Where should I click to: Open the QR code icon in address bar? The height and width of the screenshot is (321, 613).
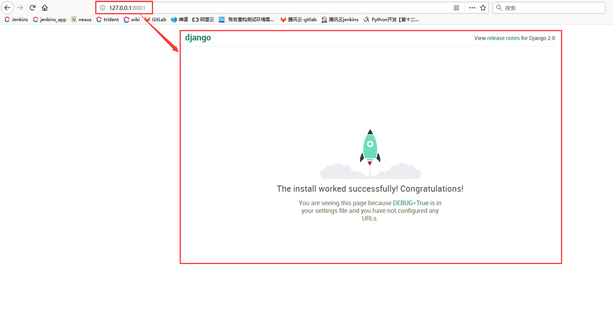[x=456, y=8]
